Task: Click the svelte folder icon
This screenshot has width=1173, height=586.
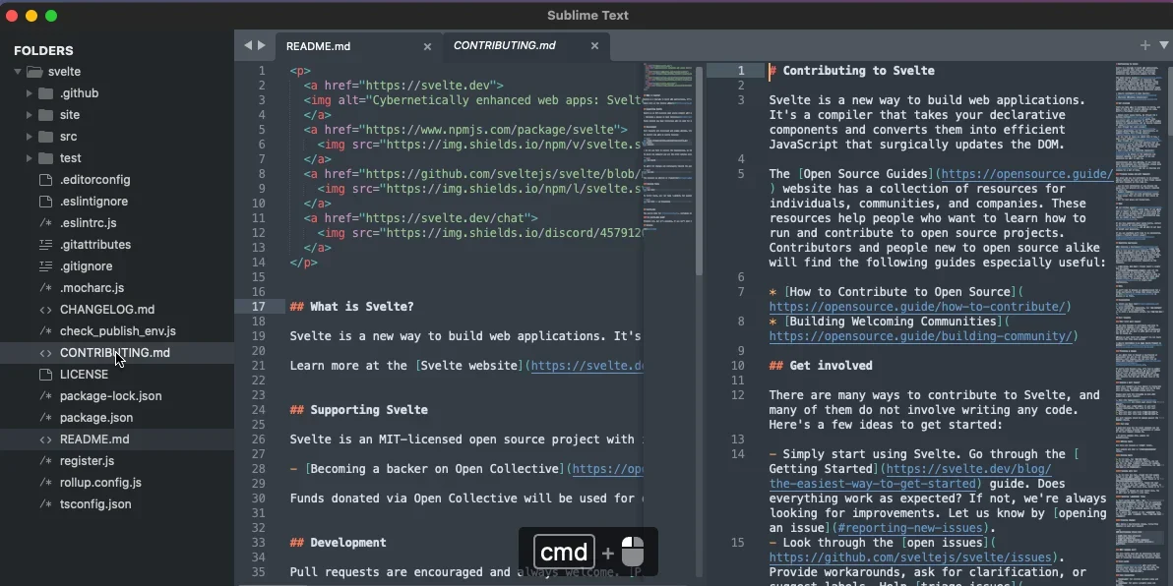Action: click(34, 72)
